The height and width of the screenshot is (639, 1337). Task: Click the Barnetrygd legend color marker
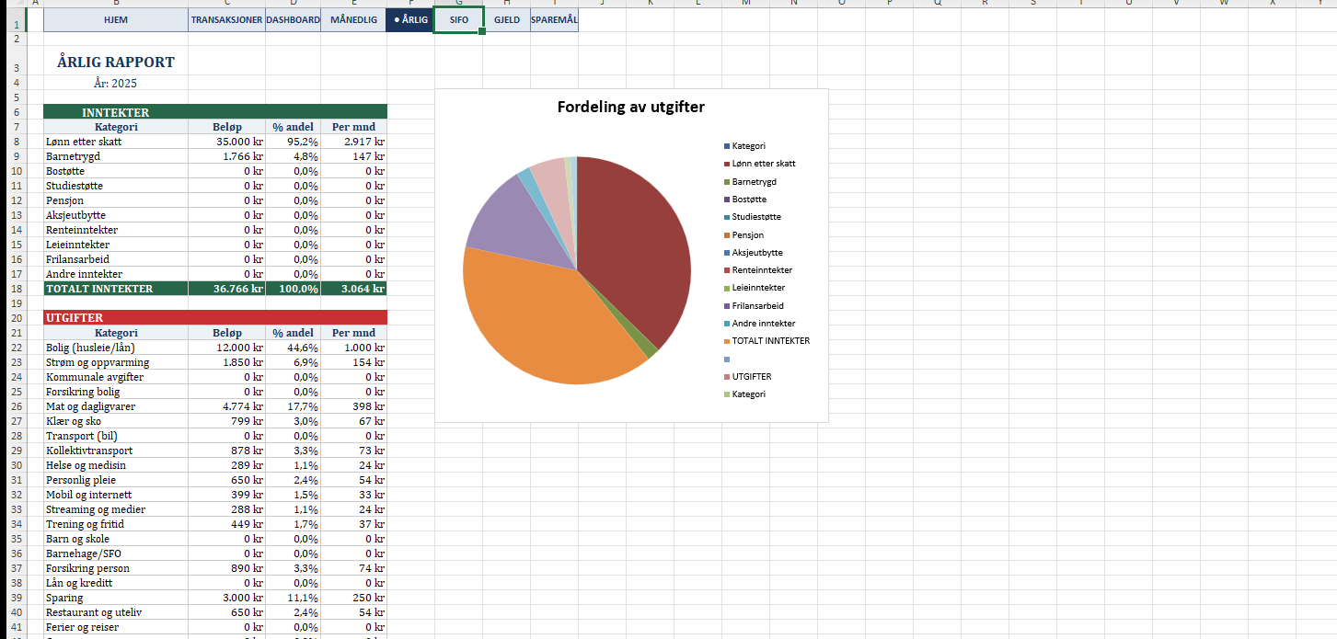[x=727, y=182]
